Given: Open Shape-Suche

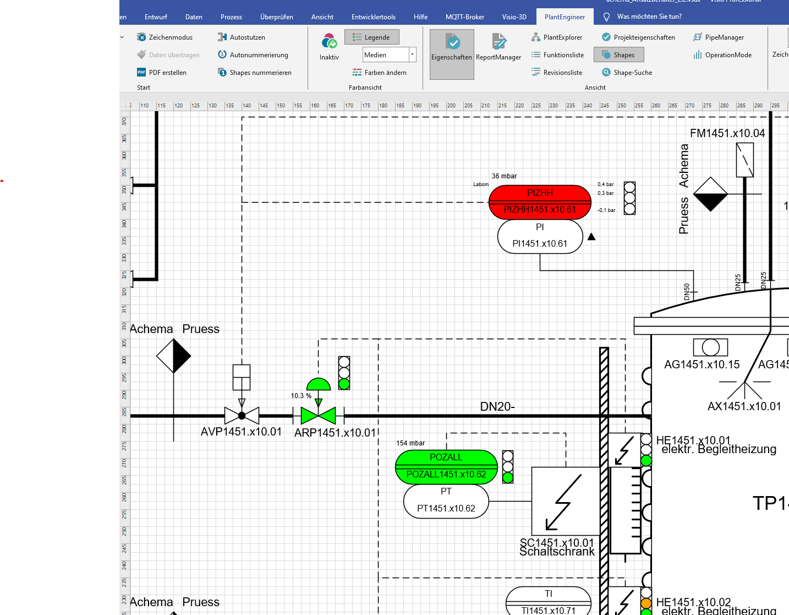Looking at the screenshot, I should coord(627,73).
